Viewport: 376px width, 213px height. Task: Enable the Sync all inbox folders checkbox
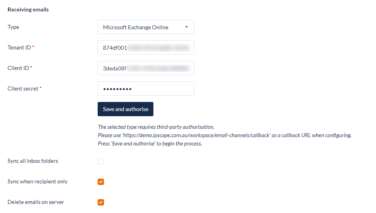point(101,161)
